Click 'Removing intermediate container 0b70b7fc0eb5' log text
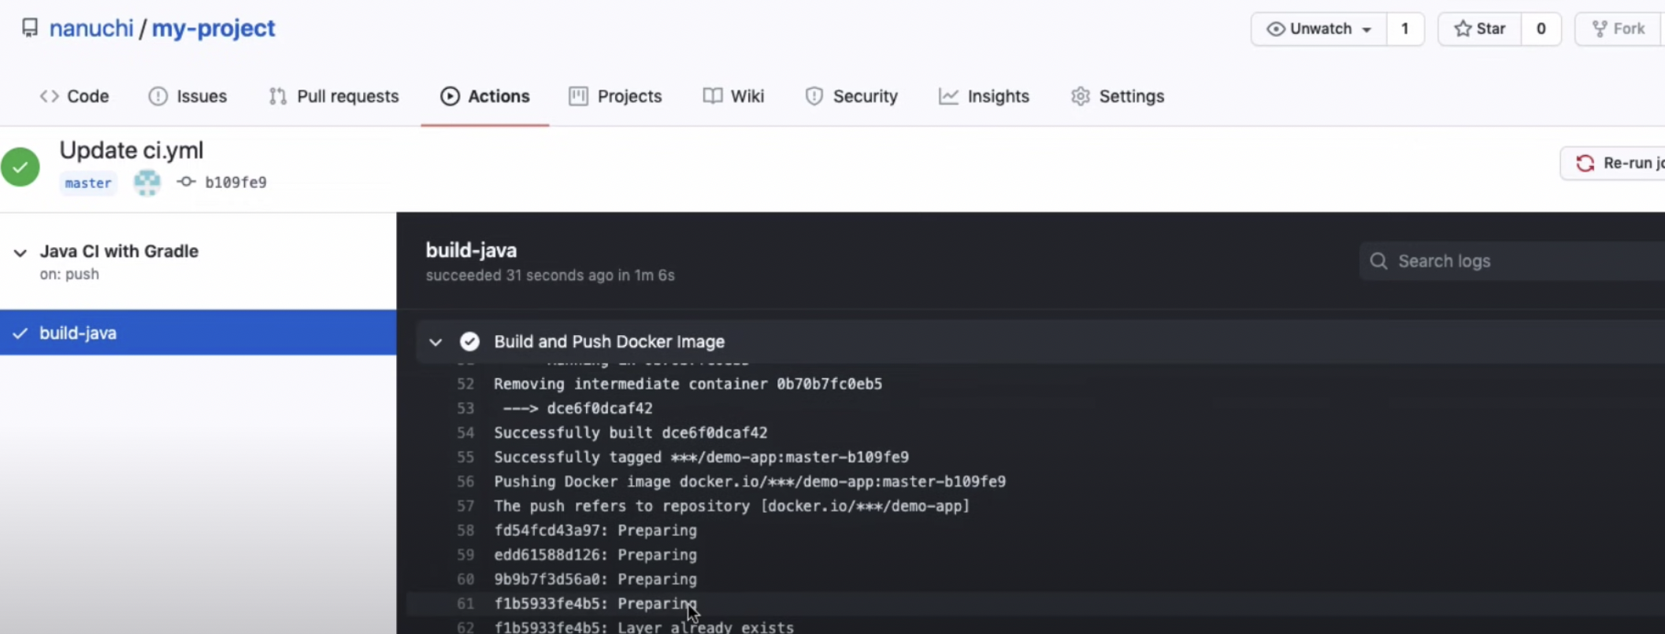Screen dimensions: 1665x634 688,384
